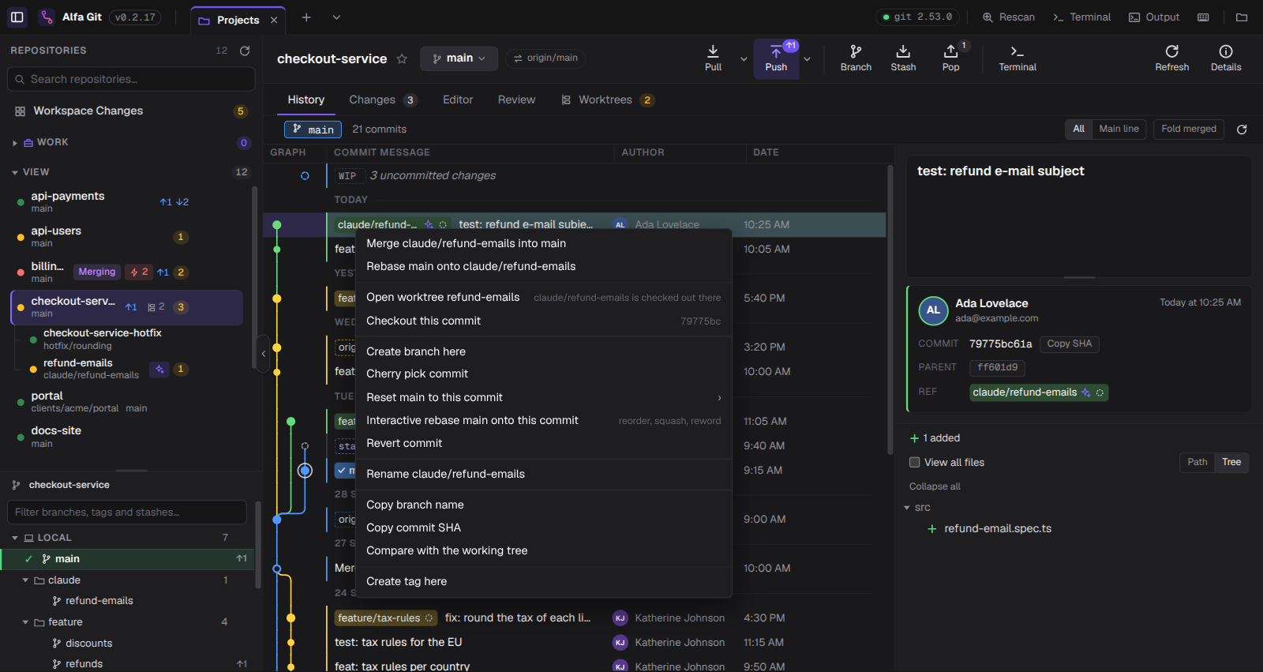Push commits with the Push button
This screenshot has height=672, width=1263.
coord(776,58)
